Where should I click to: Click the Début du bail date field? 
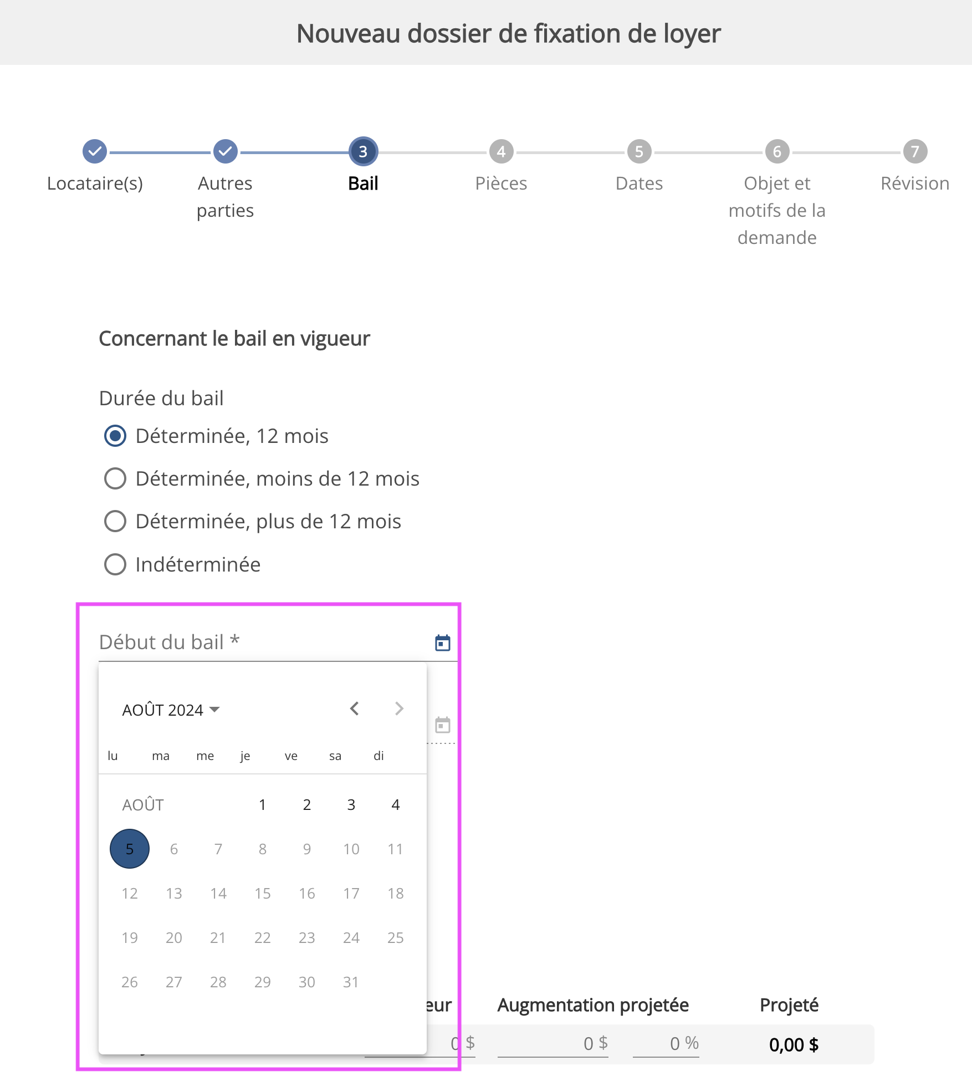click(x=260, y=643)
